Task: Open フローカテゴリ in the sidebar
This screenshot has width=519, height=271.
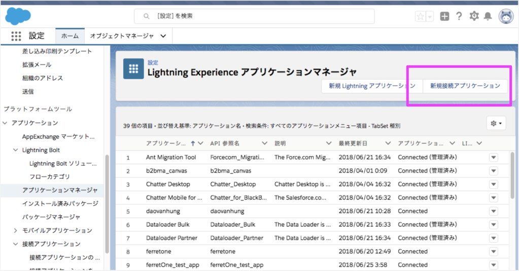Action: coord(50,176)
